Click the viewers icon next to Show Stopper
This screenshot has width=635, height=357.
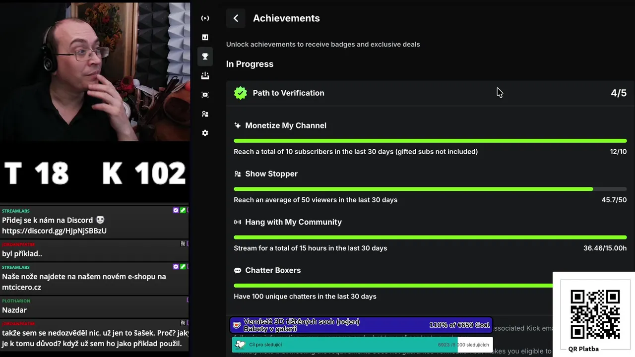pyautogui.click(x=237, y=174)
